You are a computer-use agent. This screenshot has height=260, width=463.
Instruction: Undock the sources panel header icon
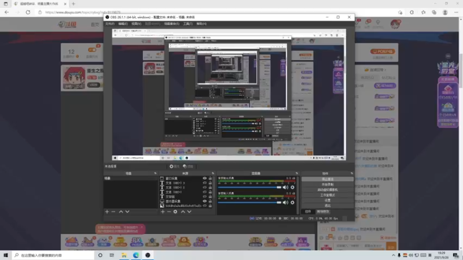tap(212, 173)
